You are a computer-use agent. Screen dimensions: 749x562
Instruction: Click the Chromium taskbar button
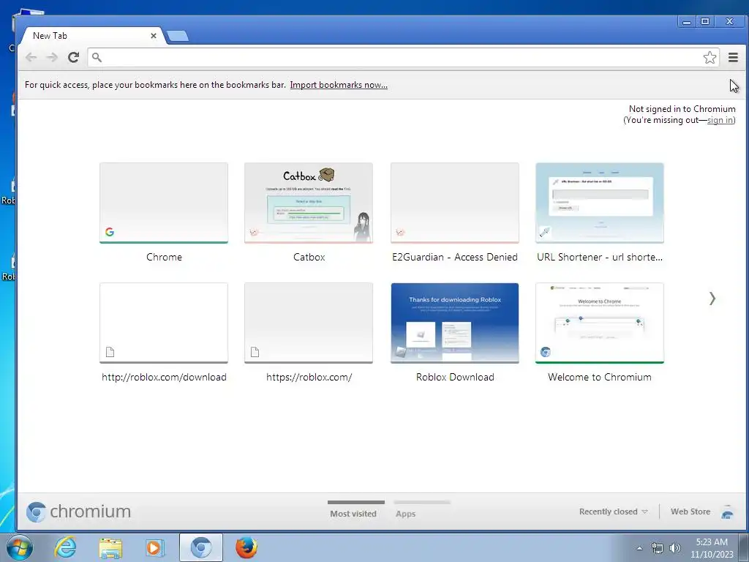[x=201, y=547]
